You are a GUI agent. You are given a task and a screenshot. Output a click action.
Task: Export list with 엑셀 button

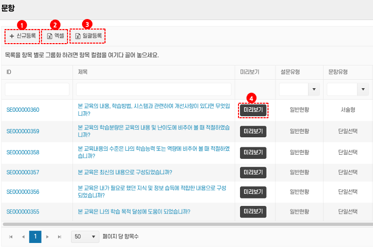coord(55,36)
